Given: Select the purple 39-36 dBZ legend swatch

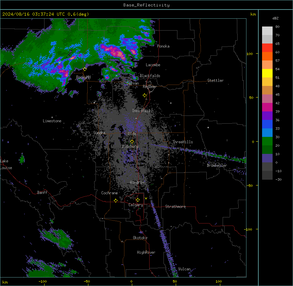Looking at the screenshot, I should [x=267, y=116].
